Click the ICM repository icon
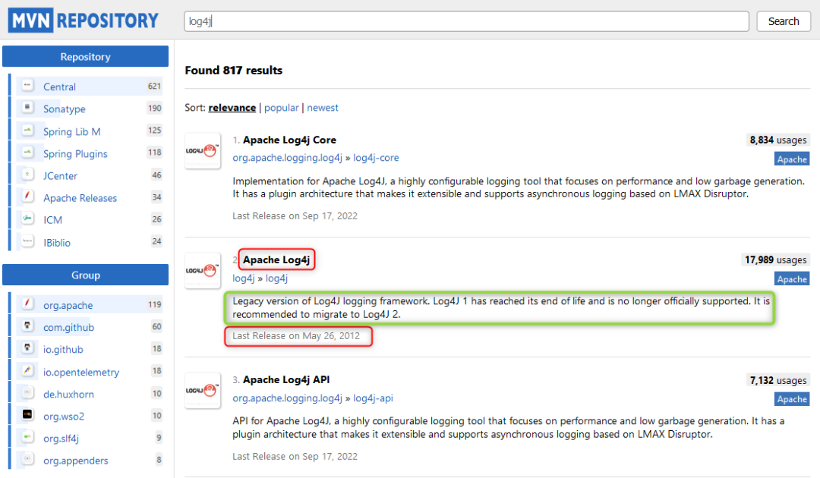 [x=28, y=219]
